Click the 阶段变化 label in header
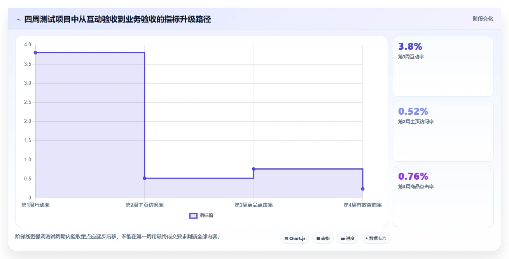The height and width of the screenshot is (259, 509). 483,19
